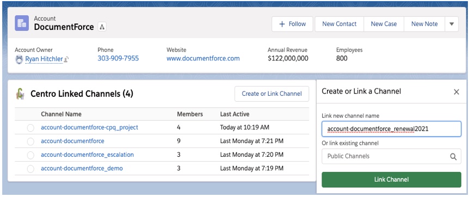Open the account hierarchy icon beside DocumentForce
This screenshot has height=197, width=469.
point(102,27)
